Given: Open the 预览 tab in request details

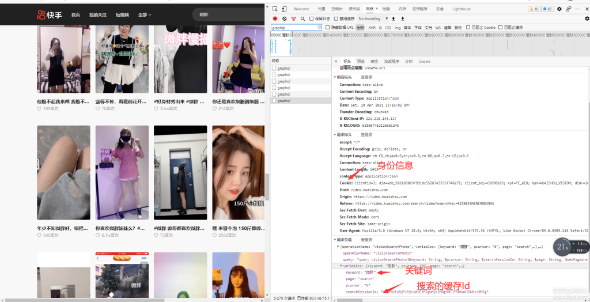Looking at the screenshot, I should point(361,61).
